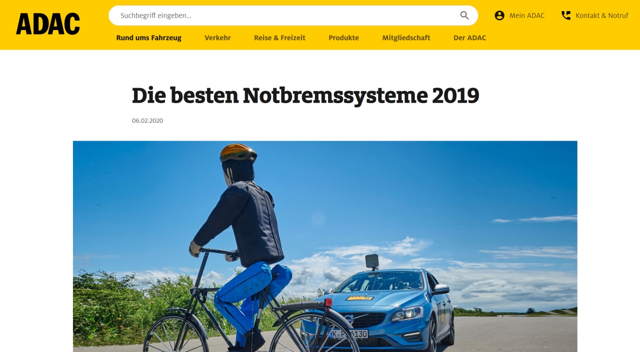The image size is (640, 352).
Task: Click the ADAC logo
Action: [48, 24]
